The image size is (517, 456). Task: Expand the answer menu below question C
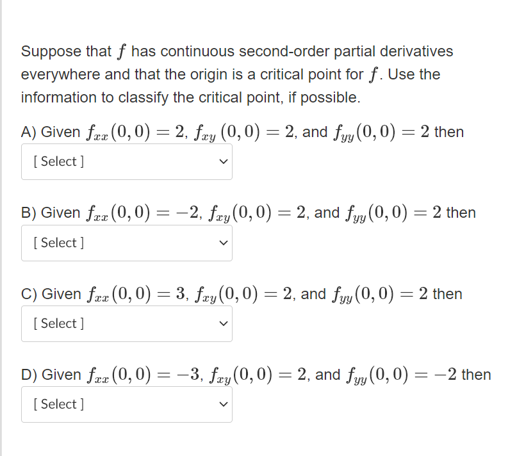tap(127, 324)
